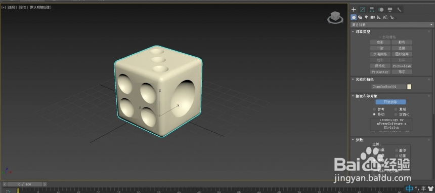Click the ProCutter button
The height and width of the screenshot is (193, 435).
point(380,72)
